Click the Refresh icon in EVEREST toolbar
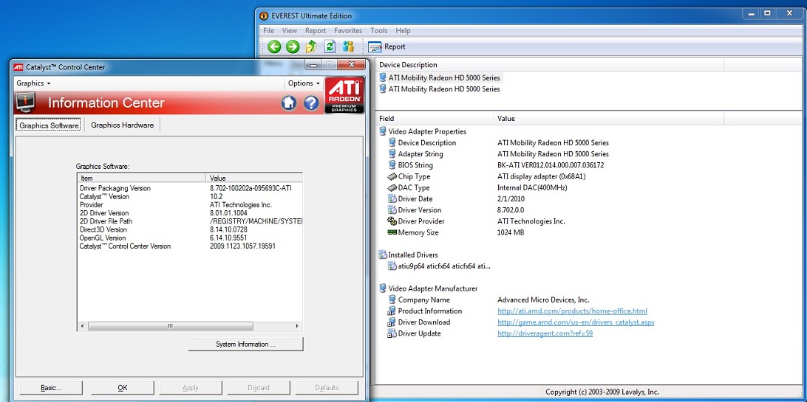Viewport: 807px width, 402px height. click(x=330, y=46)
